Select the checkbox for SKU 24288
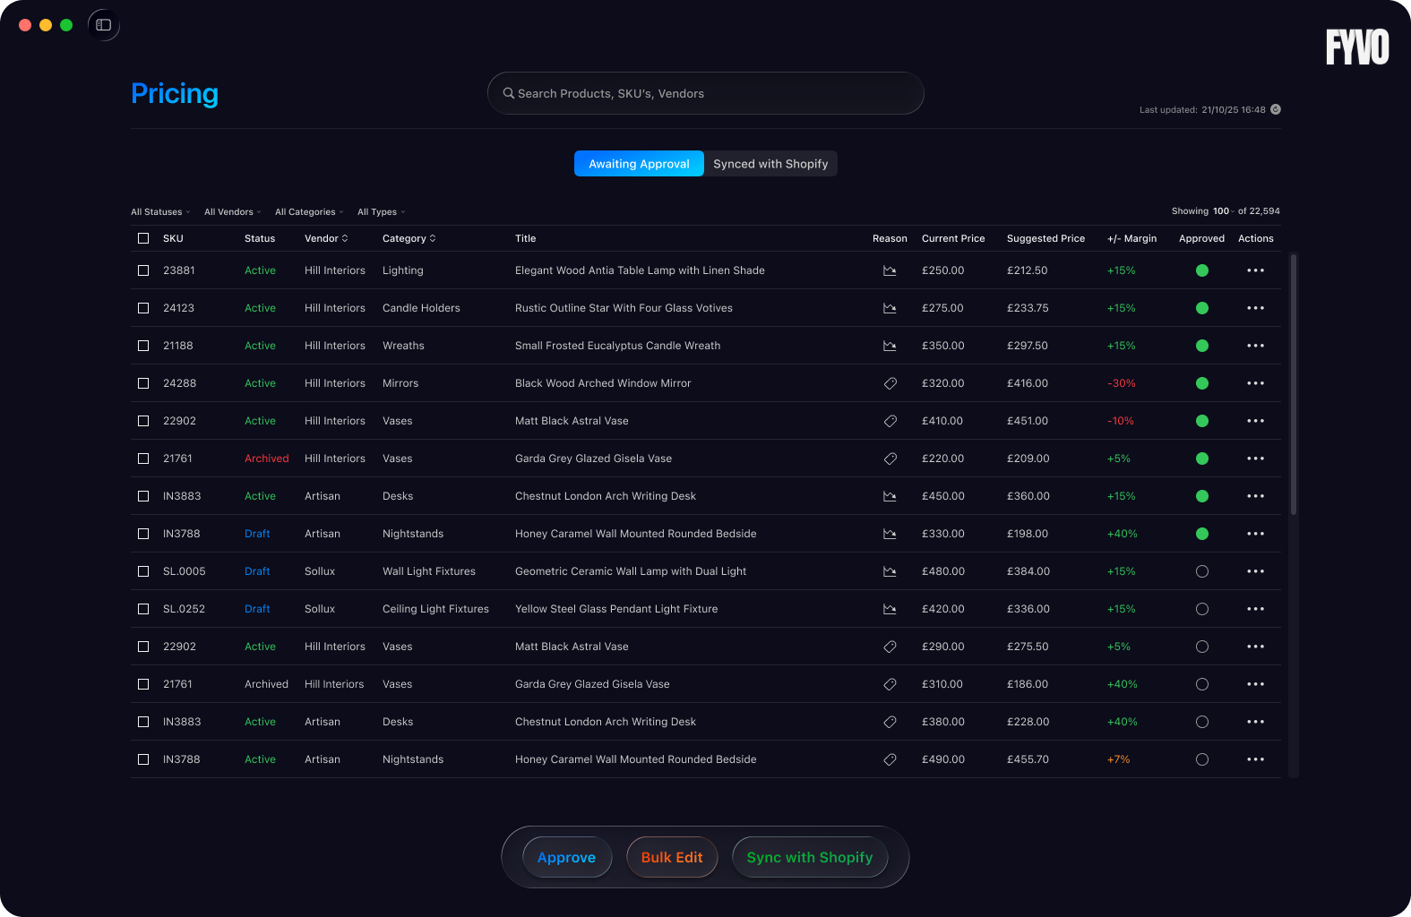This screenshot has width=1411, height=917. [x=143, y=383]
